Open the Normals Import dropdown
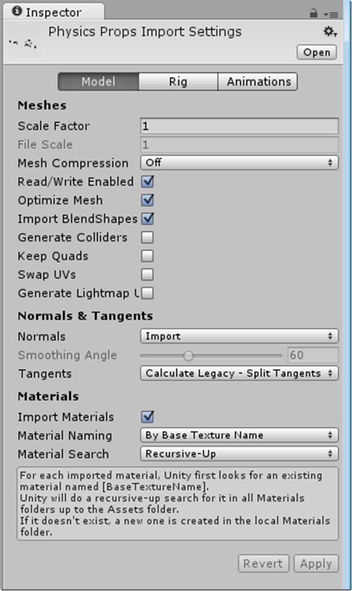 coord(239,336)
